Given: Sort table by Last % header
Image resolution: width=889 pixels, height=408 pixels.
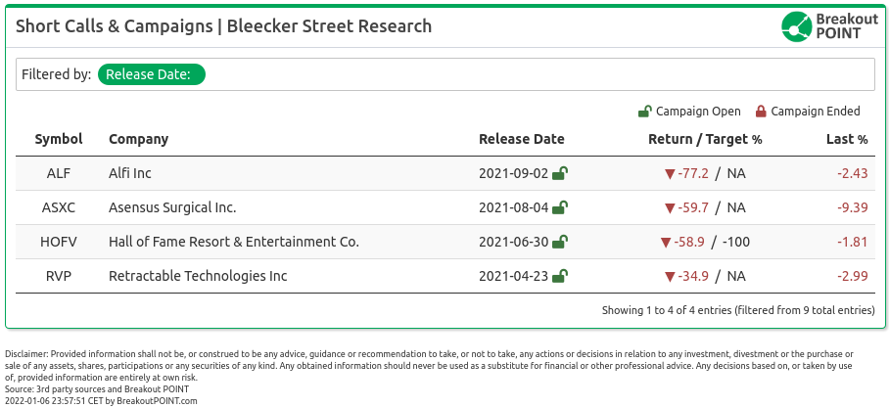Looking at the screenshot, I should pyautogui.click(x=847, y=139).
